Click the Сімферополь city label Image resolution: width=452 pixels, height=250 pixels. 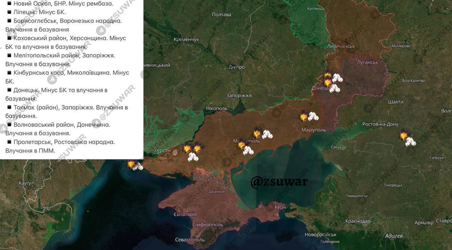tap(208, 224)
